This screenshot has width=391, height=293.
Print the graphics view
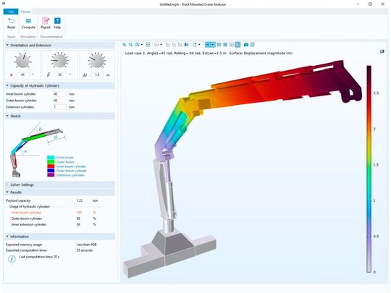click(x=253, y=45)
